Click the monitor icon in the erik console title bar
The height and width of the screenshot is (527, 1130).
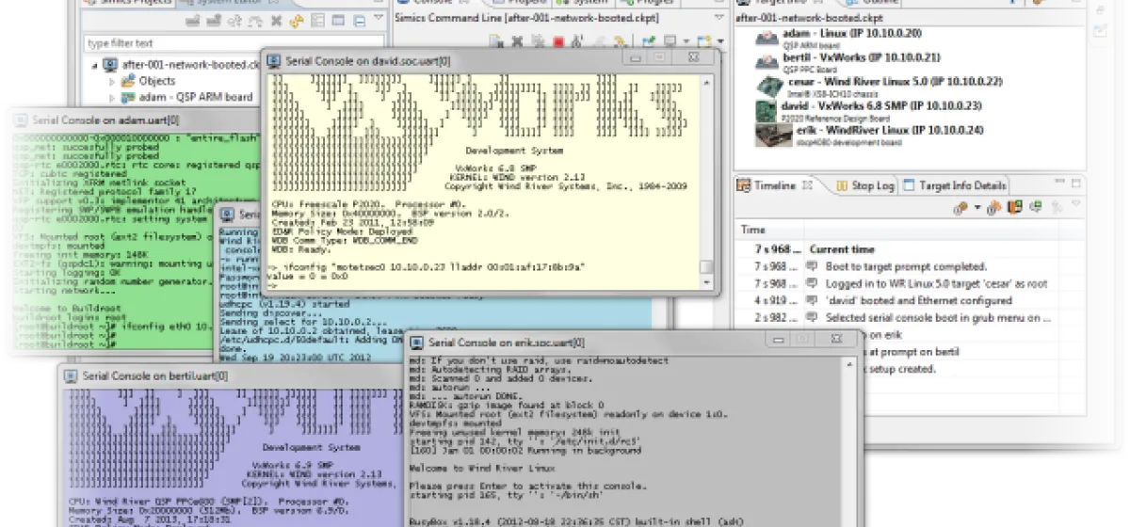[417, 341]
